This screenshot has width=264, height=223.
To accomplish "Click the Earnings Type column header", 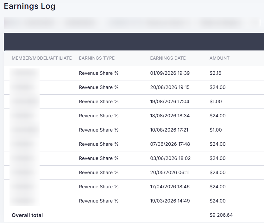I will pyautogui.click(x=97, y=58).
